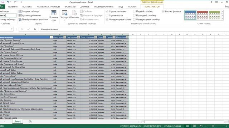Open filter dropdown for Город column
This screenshot has height=128, width=229.
click(x=104, y=37)
